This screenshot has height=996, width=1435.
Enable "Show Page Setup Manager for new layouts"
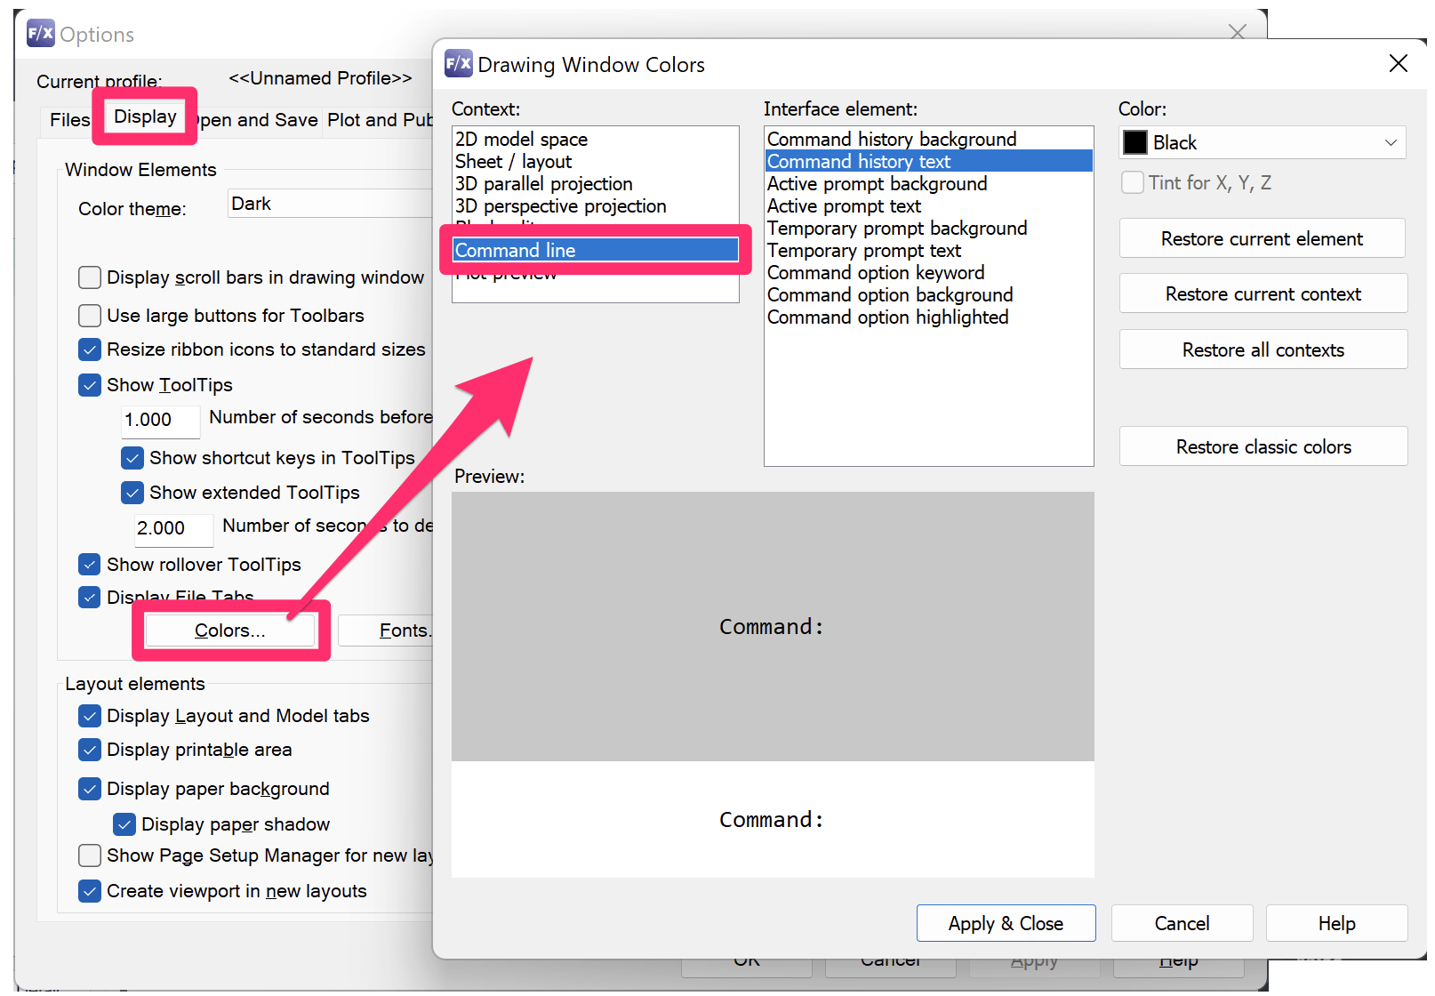pyautogui.click(x=89, y=855)
